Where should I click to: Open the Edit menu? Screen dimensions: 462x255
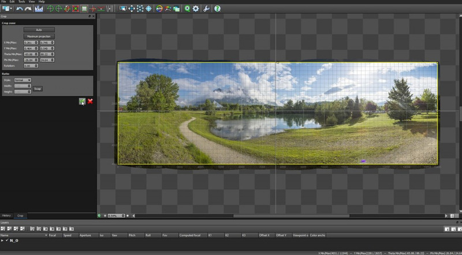click(12, 2)
